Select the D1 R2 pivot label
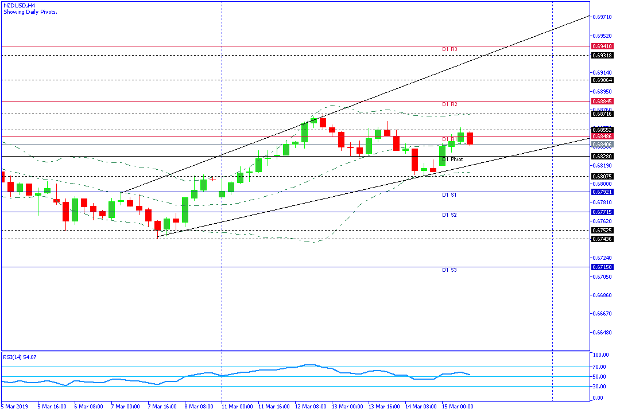 [x=449, y=104]
